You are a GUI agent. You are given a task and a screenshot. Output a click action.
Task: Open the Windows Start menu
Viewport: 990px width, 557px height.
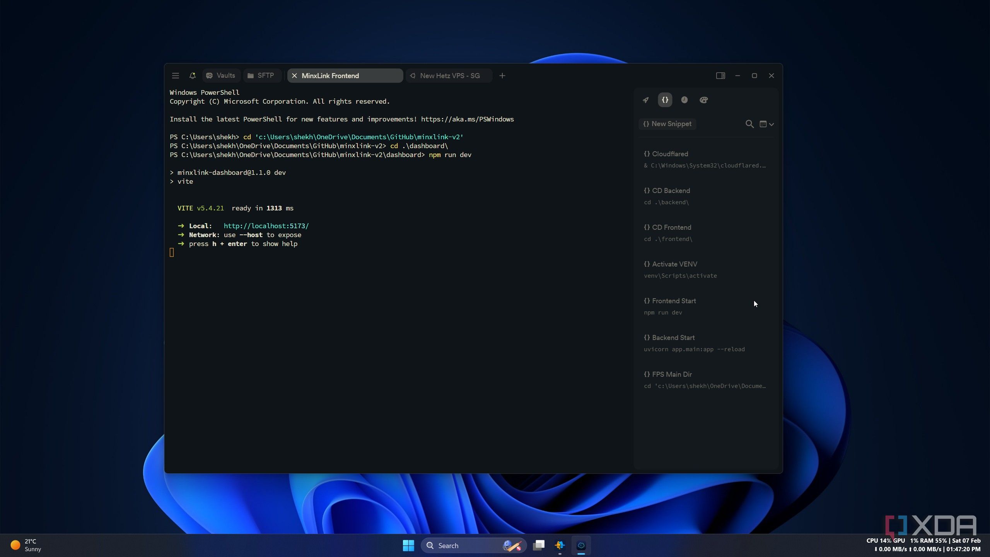pos(408,545)
